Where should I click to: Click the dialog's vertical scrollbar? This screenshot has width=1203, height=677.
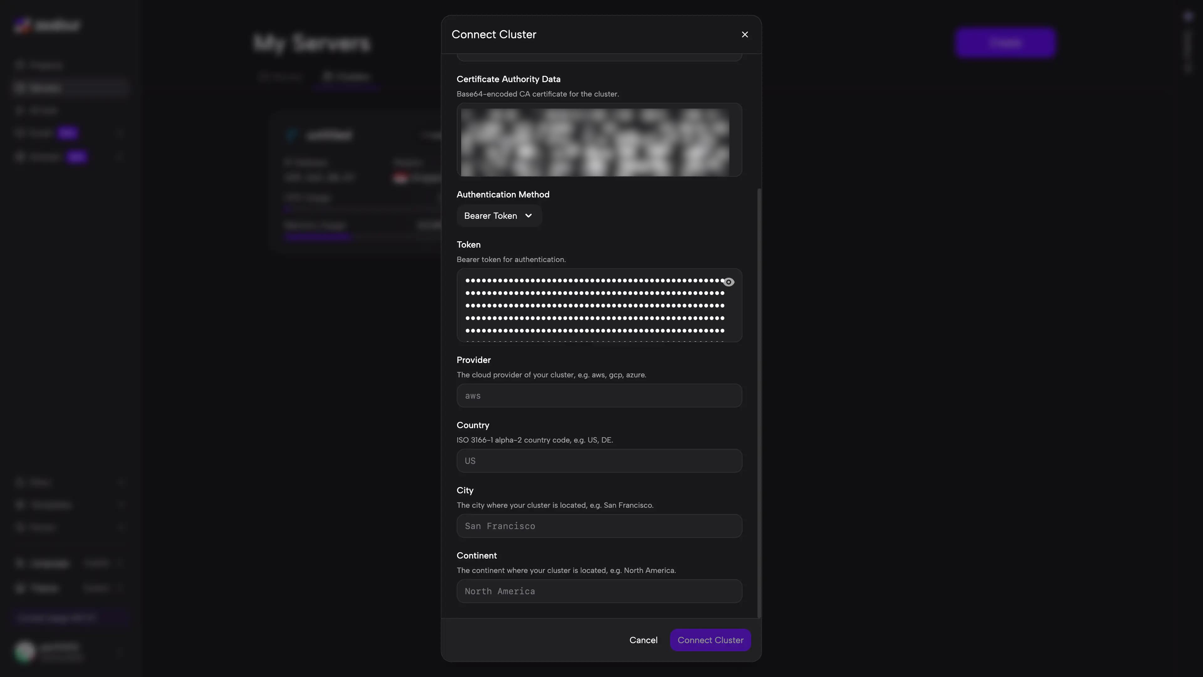click(759, 402)
